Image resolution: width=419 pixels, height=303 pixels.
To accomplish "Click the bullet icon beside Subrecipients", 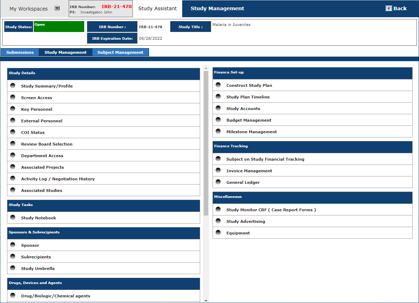I will pos(13,256).
